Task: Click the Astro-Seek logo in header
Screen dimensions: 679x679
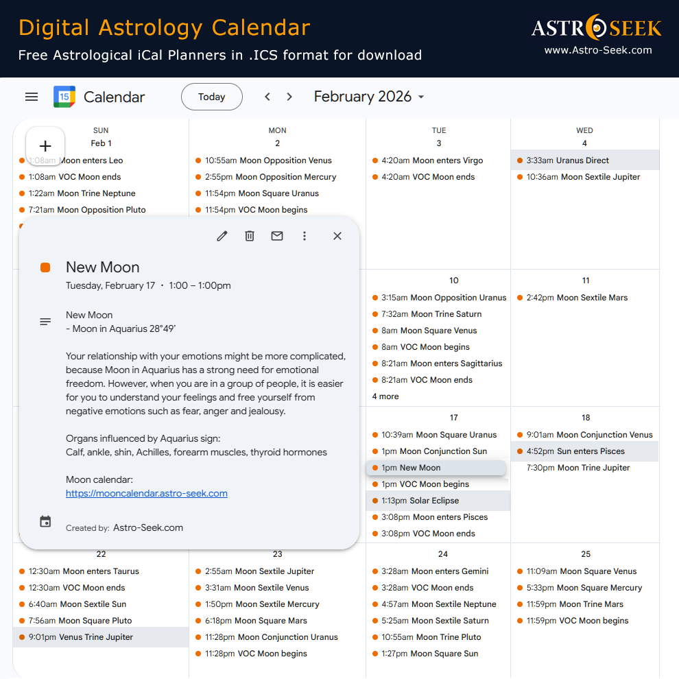Action: tap(597, 28)
